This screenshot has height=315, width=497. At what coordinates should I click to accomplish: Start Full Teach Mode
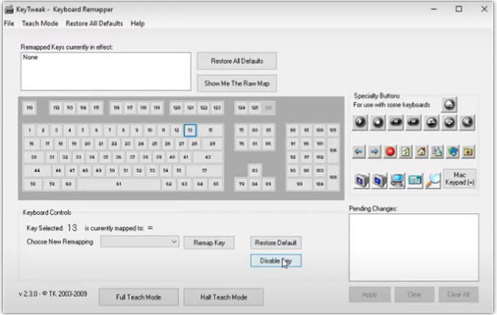pyautogui.click(x=138, y=297)
